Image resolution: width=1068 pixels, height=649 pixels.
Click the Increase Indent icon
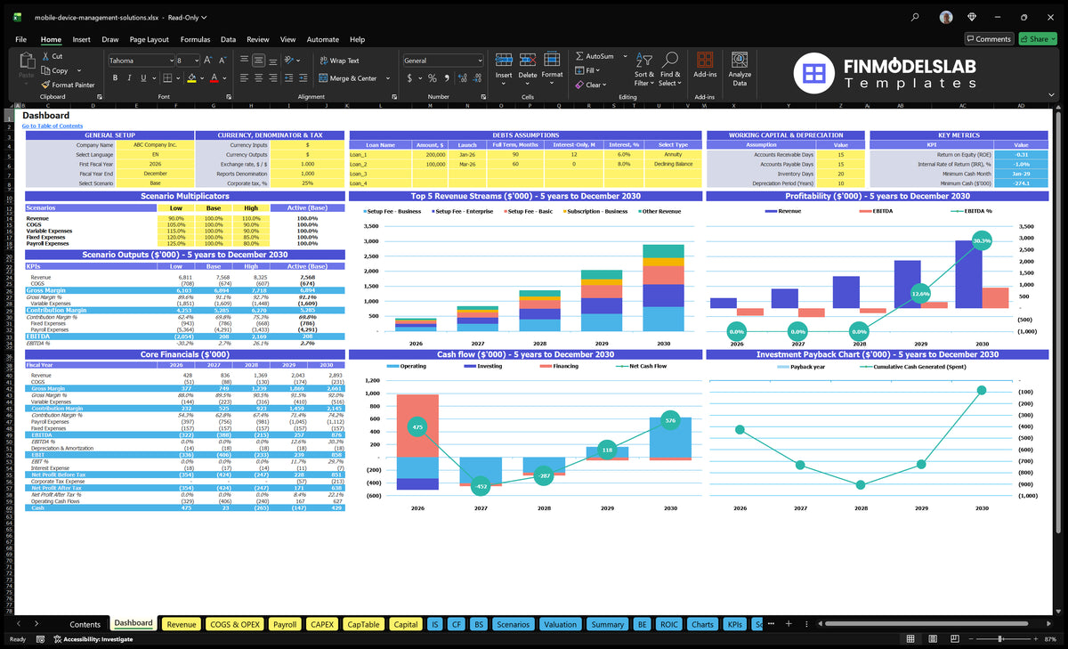point(303,78)
